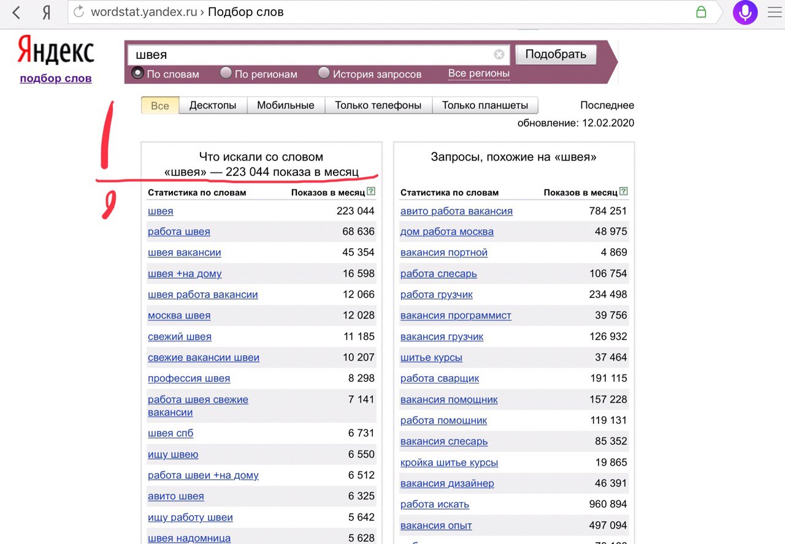Select the По словам radio button
This screenshot has width=785, height=544.
point(138,74)
